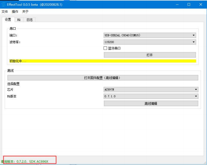Click the yellow 初始化中 status bar
The width and height of the screenshot is (207, 165).
[x=103, y=61]
